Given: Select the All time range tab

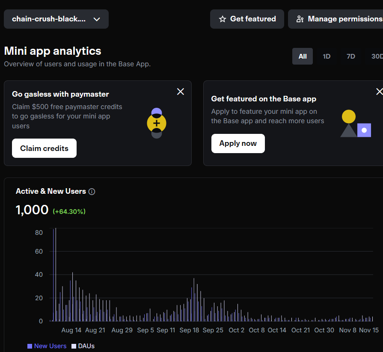Looking at the screenshot, I should (303, 56).
